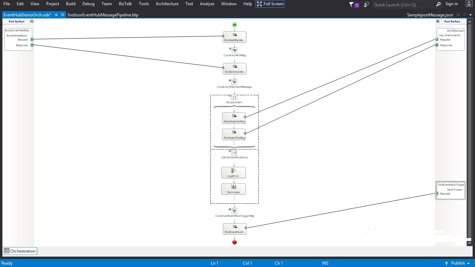The height and width of the screenshot is (267, 475).
Task: Collapse the CatchInsertException block
Action: click(230, 151)
